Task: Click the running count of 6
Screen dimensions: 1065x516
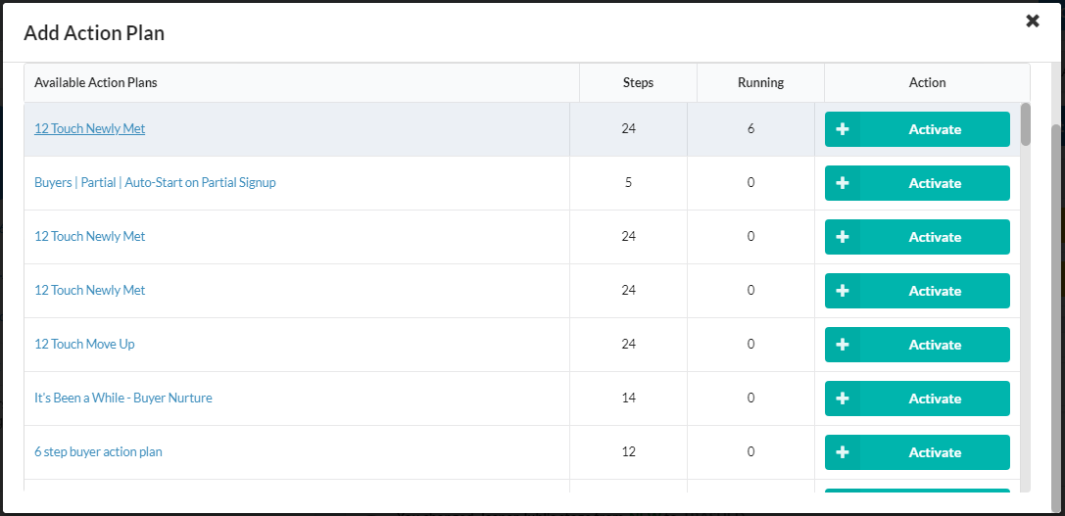Action: tap(750, 128)
